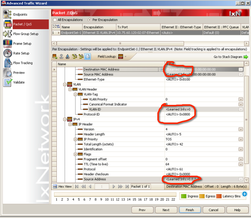Click the Hex View icon
Viewport: 251px width, 218px height.
[55, 187]
